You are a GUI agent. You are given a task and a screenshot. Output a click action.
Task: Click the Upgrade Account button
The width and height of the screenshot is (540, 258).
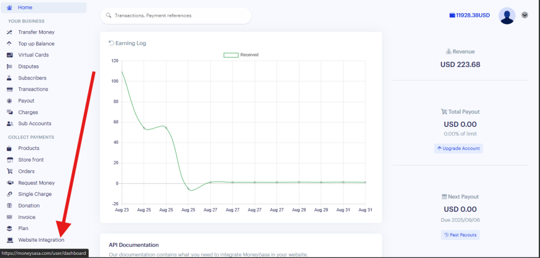(458, 148)
